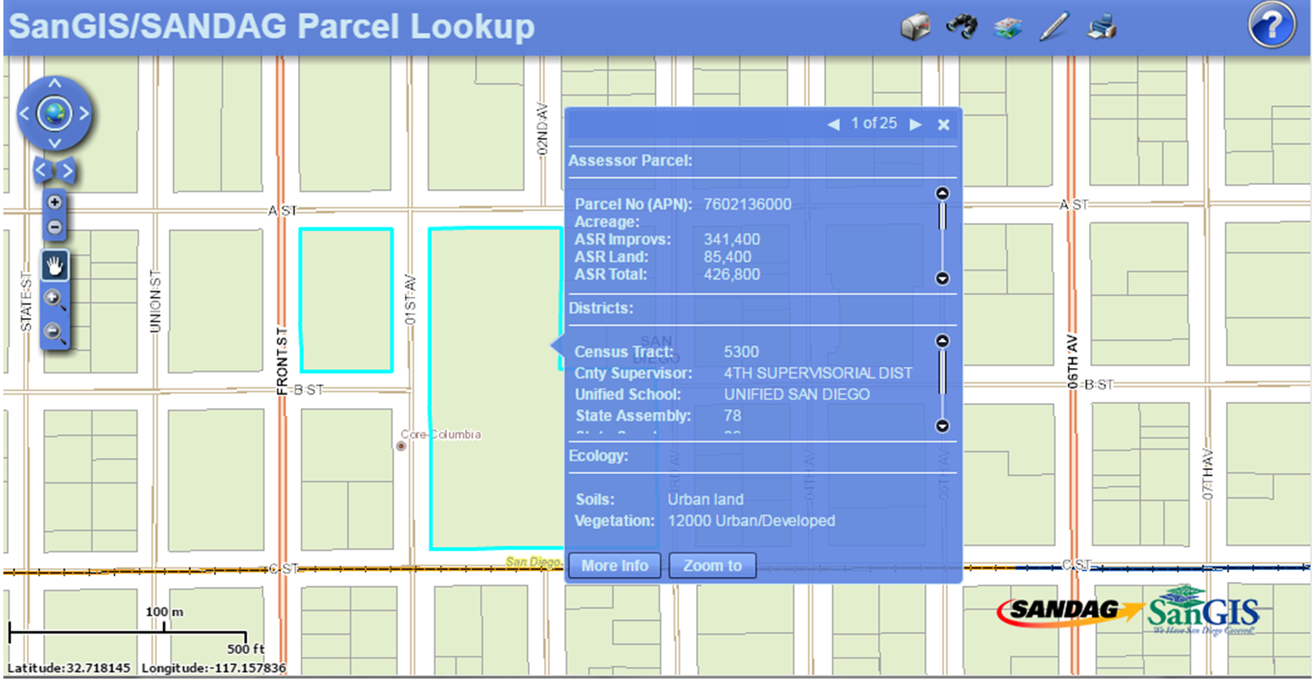Image resolution: width=1315 pixels, height=682 pixels.
Task: Reset to full extent with globe
Action: tap(54, 113)
